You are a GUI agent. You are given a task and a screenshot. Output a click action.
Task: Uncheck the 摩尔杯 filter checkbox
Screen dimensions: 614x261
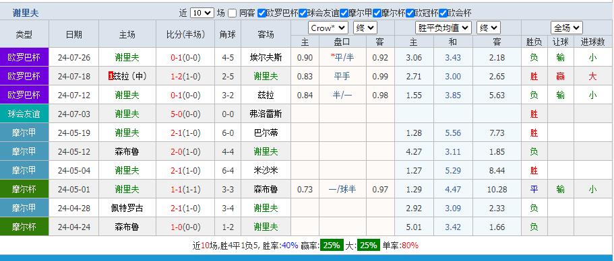coord(377,13)
